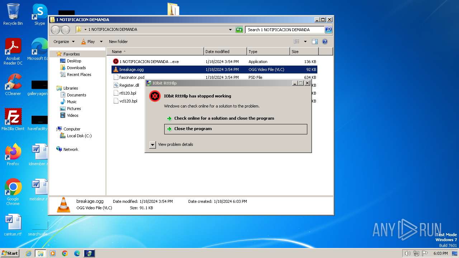Click the Chrome taskbar icon

(x=65, y=253)
